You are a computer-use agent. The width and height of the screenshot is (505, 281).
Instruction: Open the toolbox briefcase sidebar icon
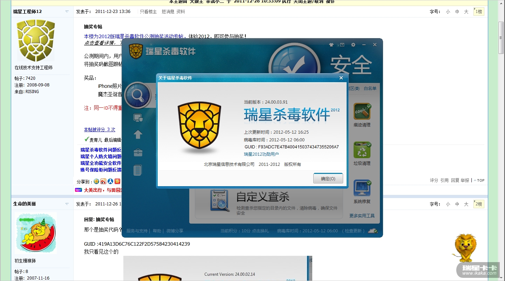[x=138, y=153]
